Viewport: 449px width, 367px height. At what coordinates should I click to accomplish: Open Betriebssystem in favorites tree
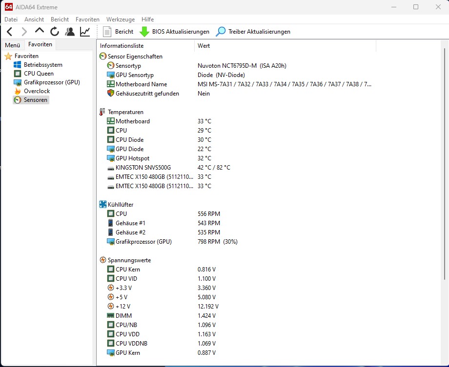[x=43, y=65]
